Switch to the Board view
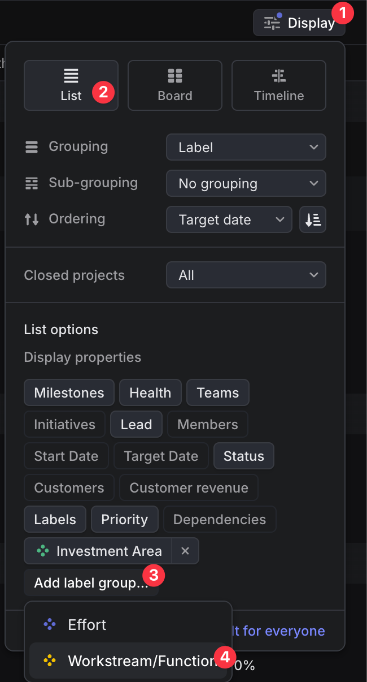 click(x=175, y=85)
